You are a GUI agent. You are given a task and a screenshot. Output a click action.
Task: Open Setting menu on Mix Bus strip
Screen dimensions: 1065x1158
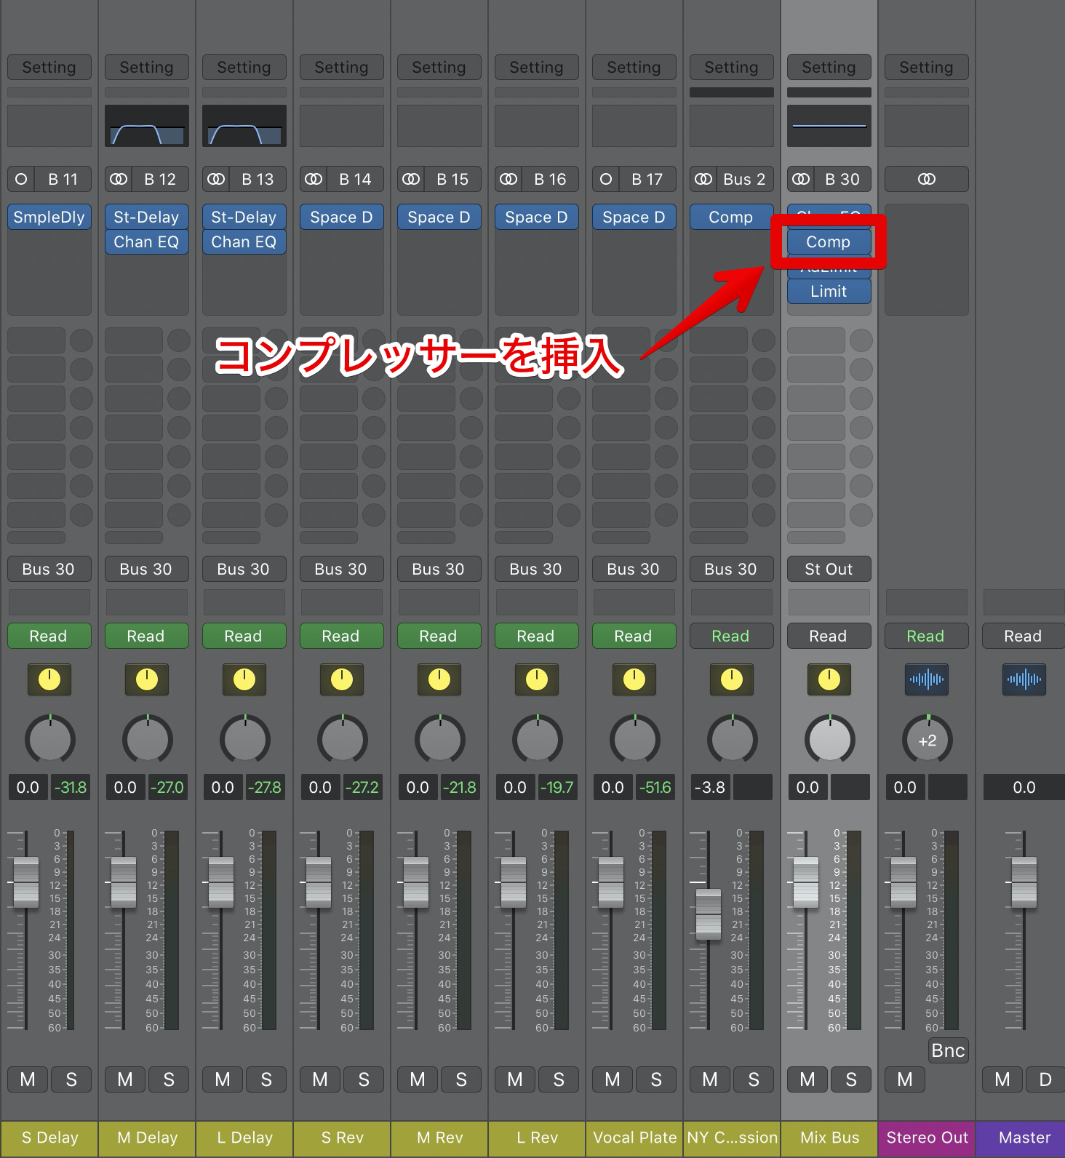click(829, 68)
